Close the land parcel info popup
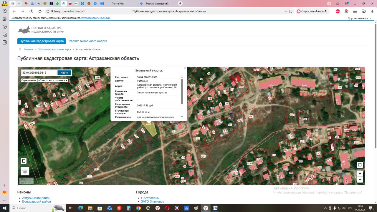Viewport: 377px width, 212px height. pyautogui.click(x=185, y=68)
